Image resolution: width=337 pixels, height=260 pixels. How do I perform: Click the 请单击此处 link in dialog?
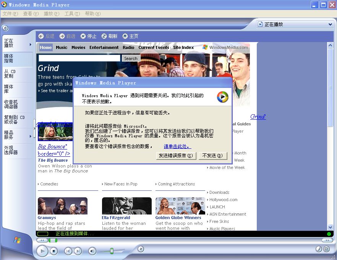click(x=177, y=146)
